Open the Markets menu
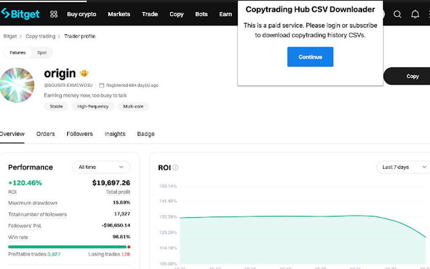 tap(119, 14)
